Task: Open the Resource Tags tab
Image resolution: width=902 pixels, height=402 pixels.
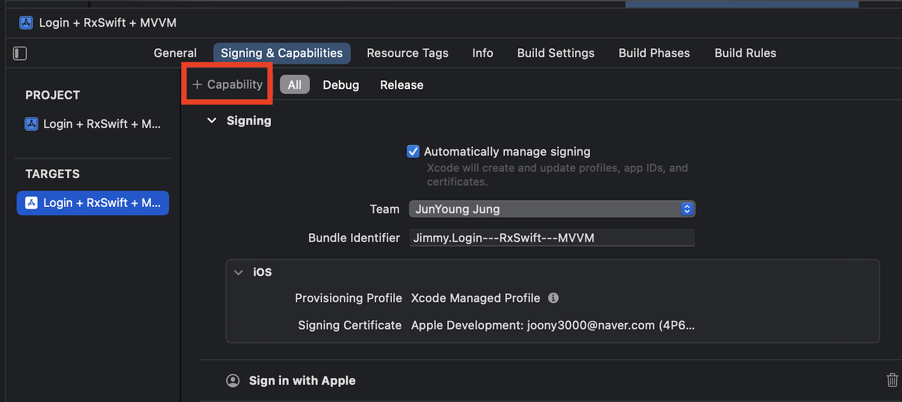Action: tap(408, 53)
